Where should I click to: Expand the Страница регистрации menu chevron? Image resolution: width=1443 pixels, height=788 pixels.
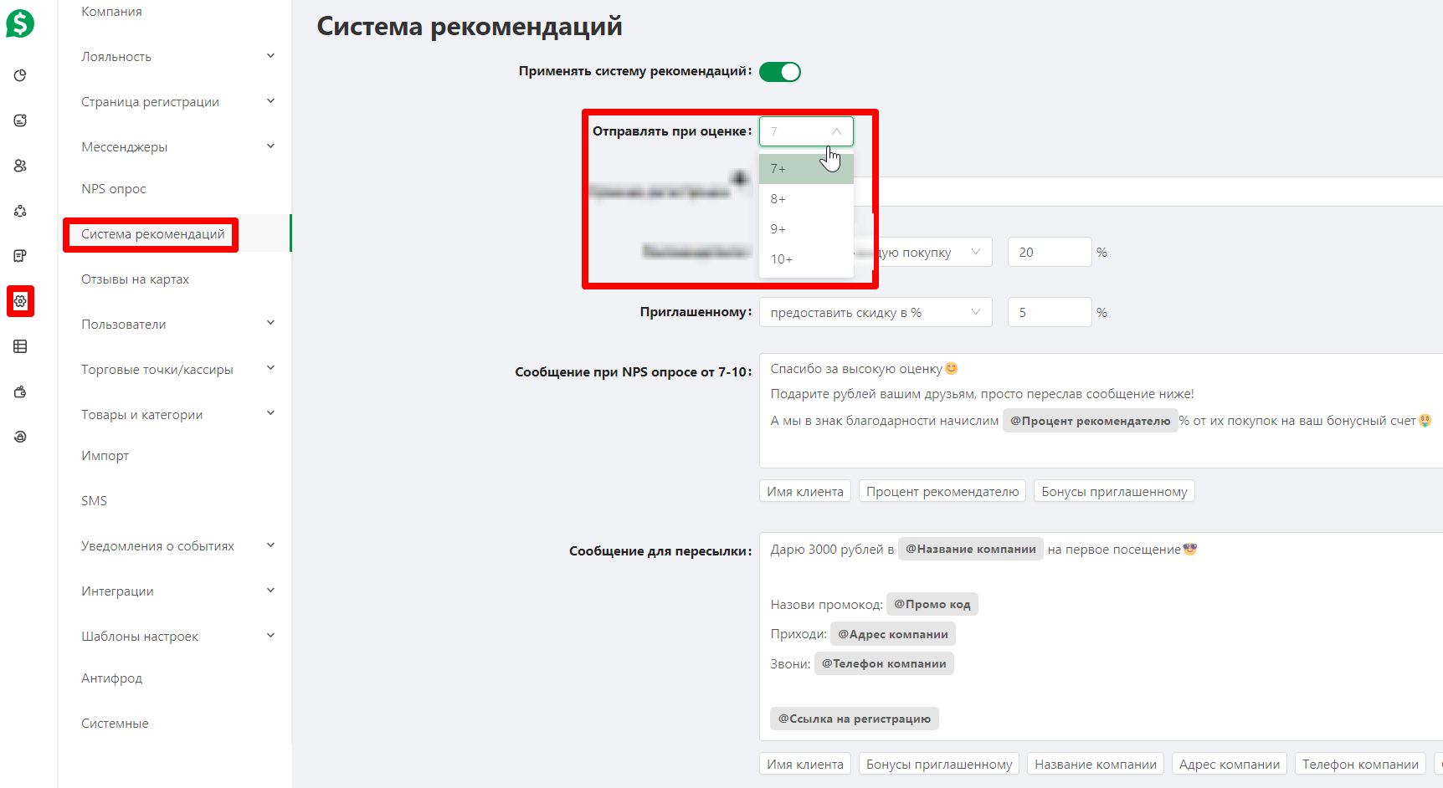pos(270,101)
